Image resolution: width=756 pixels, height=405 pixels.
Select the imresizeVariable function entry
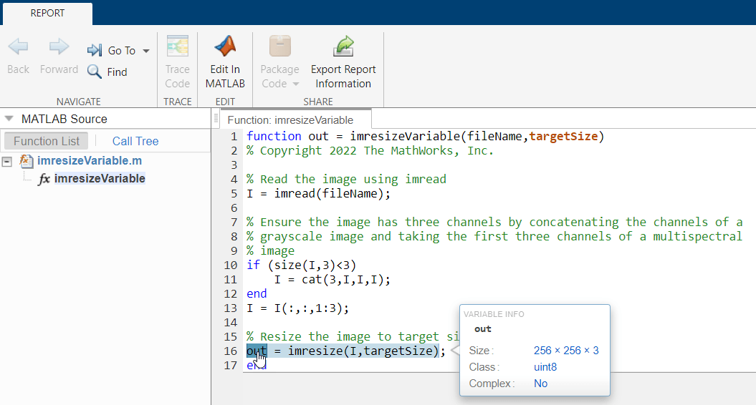point(100,178)
